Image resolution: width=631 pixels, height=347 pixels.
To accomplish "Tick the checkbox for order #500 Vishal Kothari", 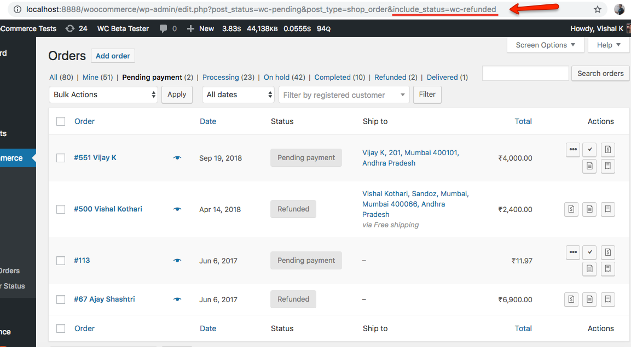I will click(61, 209).
